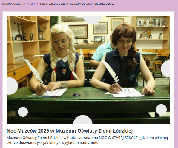The image size is (178, 148).
Task: Click the small white circle at lower-right of photo
Action: tap(161, 110)
